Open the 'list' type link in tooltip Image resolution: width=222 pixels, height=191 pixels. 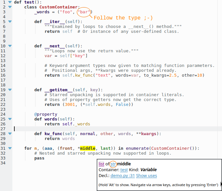[101, 164]
